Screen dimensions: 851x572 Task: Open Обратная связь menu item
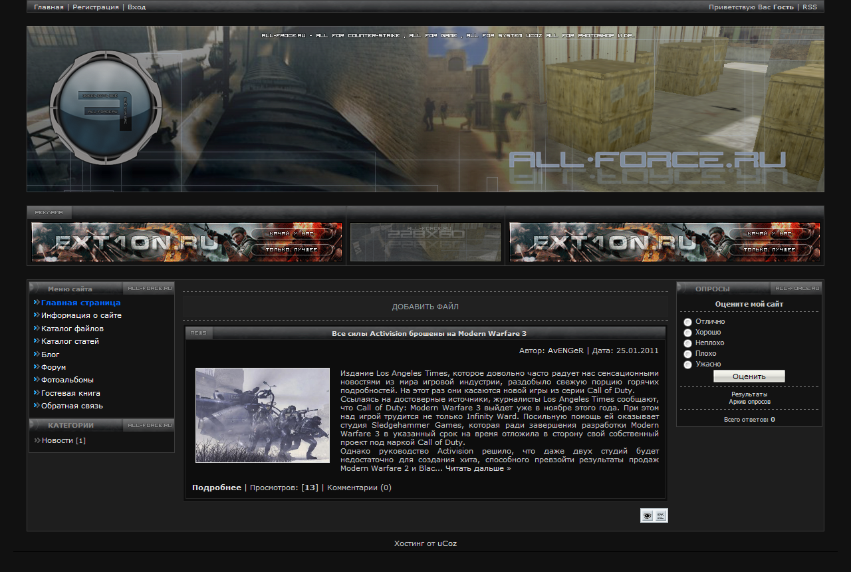click(72, 406)
